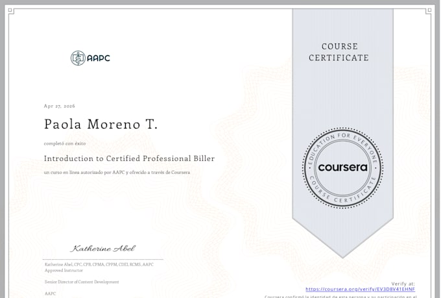The height and width of the screenshot is (298, 441).
Task: Select the name Paola Moreno T.
Action: click(101, 124)
